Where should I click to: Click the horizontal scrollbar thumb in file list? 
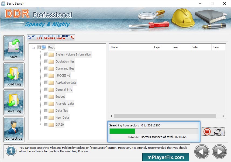coord(165,116)
